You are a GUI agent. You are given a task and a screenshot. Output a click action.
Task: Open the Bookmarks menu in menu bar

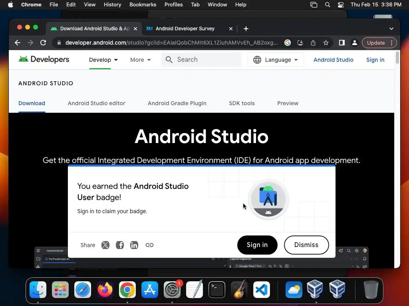point(143,5)
